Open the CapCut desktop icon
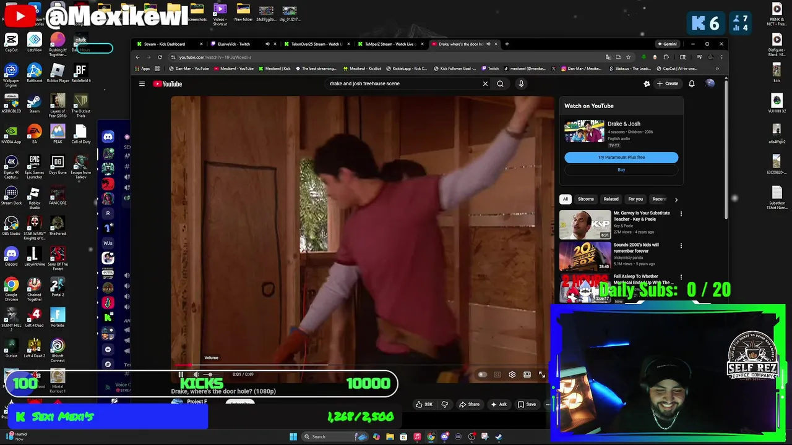The width and height of the screenshot is (792, 445). click(11, 42)
